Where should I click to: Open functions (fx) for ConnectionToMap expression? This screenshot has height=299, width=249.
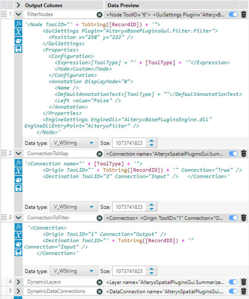[18, 163]
